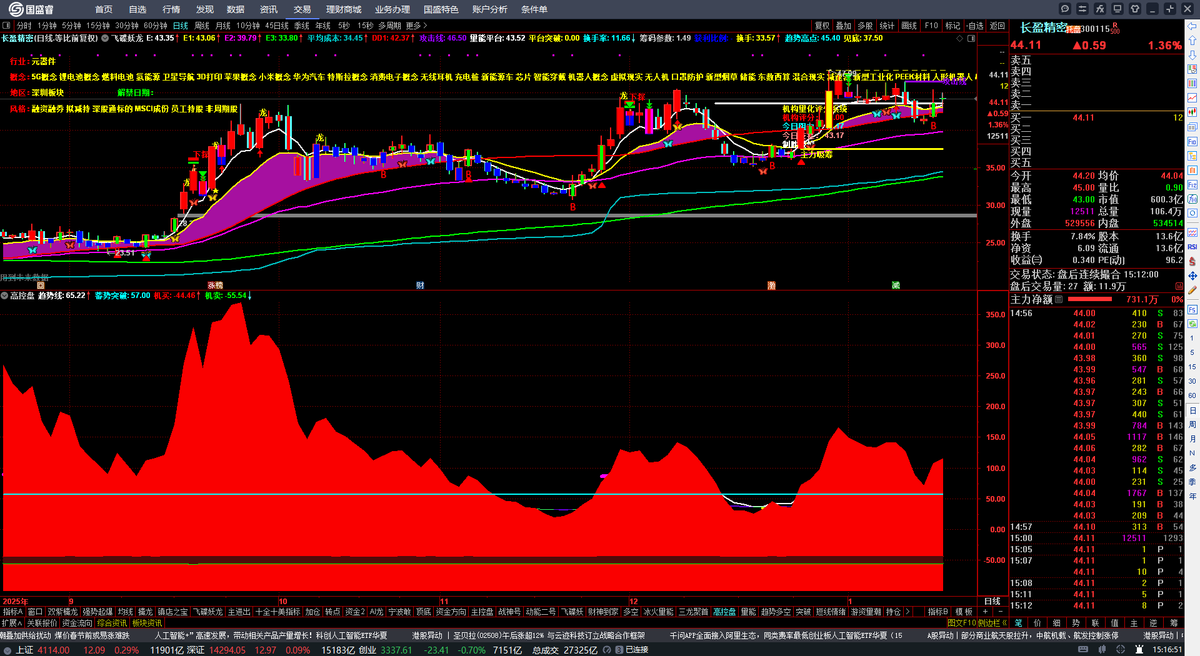Select the 1分钟 period
This screenshot has height=656, width=1200.
pyautogui.click(x=47, y=26)
